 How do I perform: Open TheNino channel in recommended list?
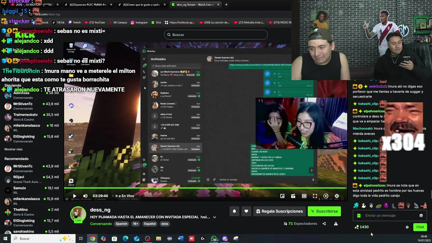tap(32, 212)
